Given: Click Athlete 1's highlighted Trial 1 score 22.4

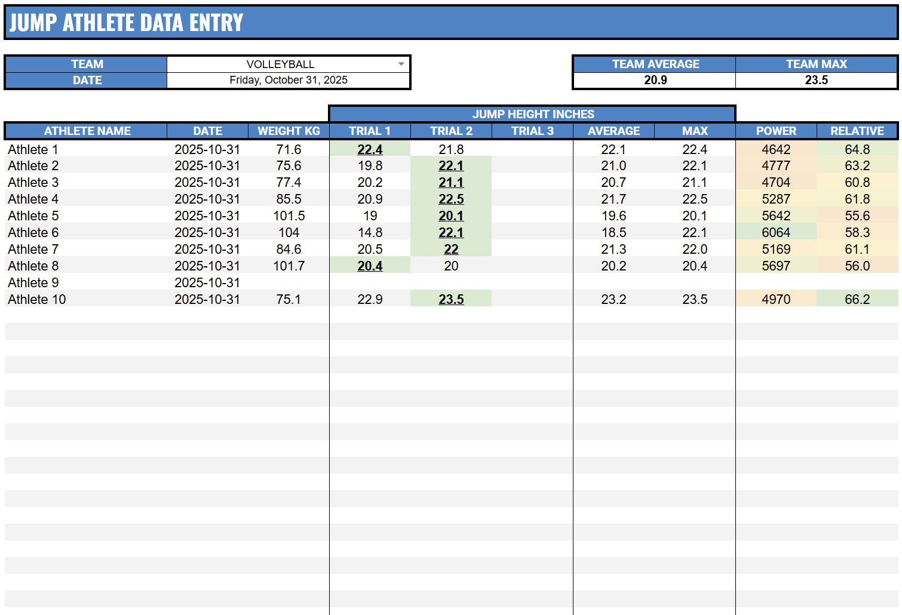Looking at the screenshot, I should coord(370,149).
